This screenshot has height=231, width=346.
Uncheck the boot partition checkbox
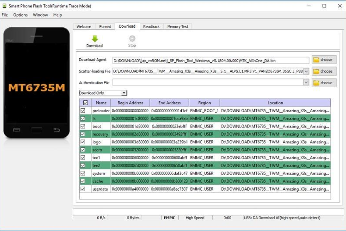click(83, 126)
